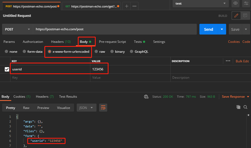Image resolution: width=251 pixels, height=148 pixels.
Task: Click the 797 ms time value
Action: click(191, 97)
